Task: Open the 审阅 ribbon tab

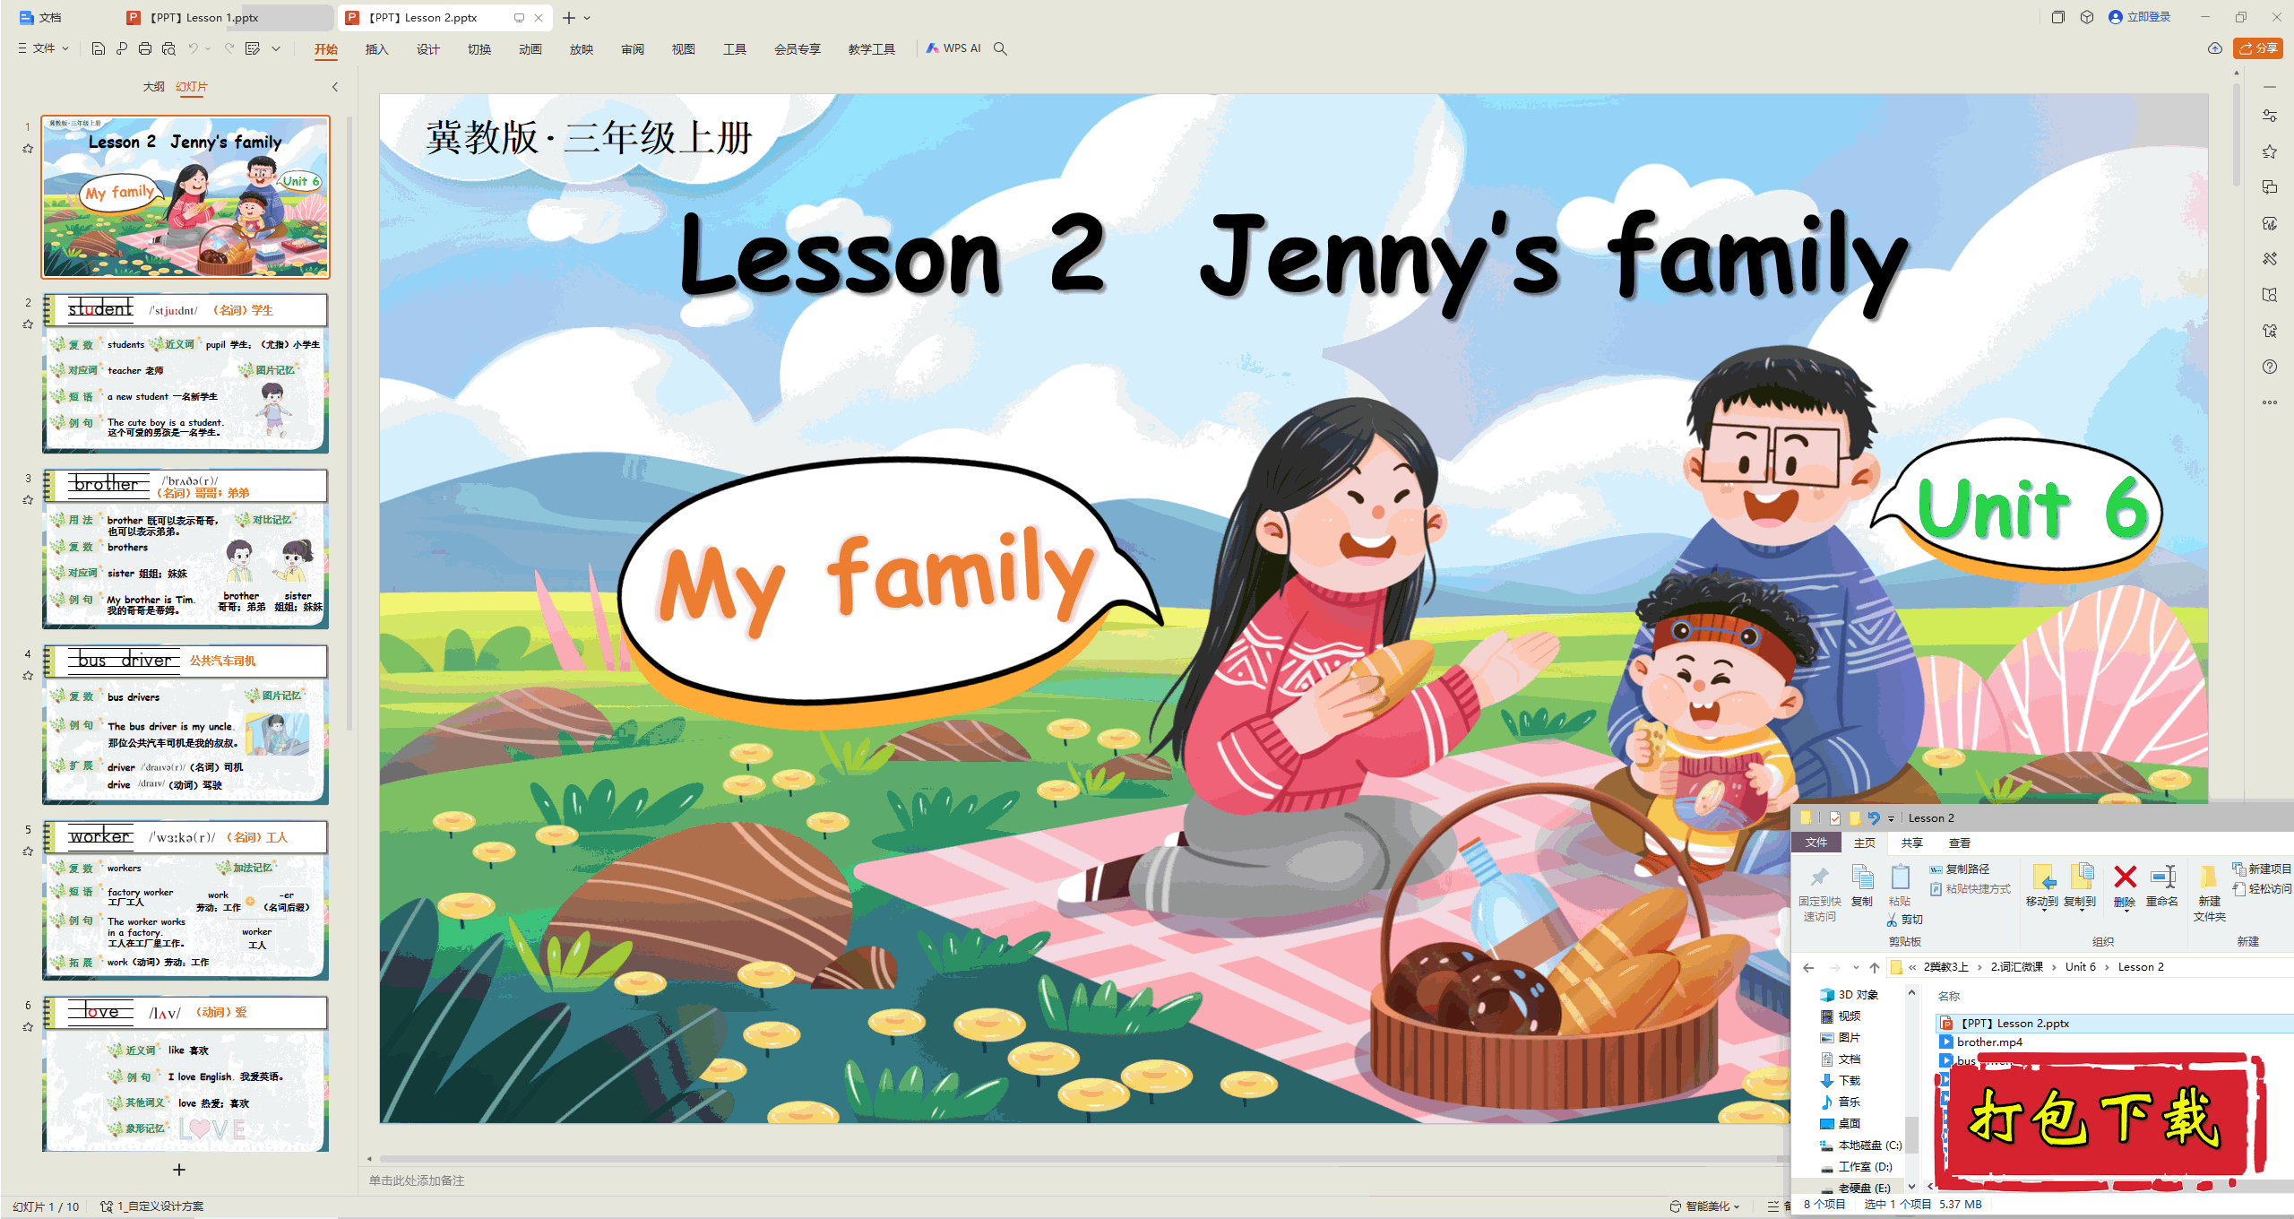Action: [633, 49]
